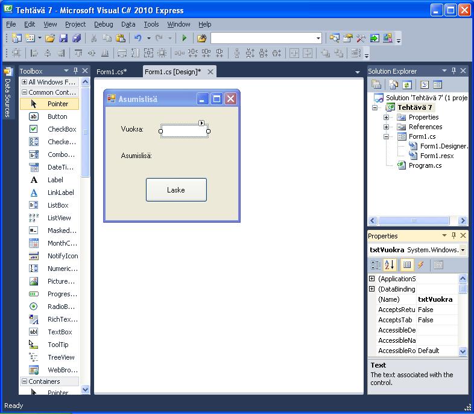The height and width of the screenshot is (414, 474).
Task: Click the Vuokra text input box
Action: click(184, 131)
